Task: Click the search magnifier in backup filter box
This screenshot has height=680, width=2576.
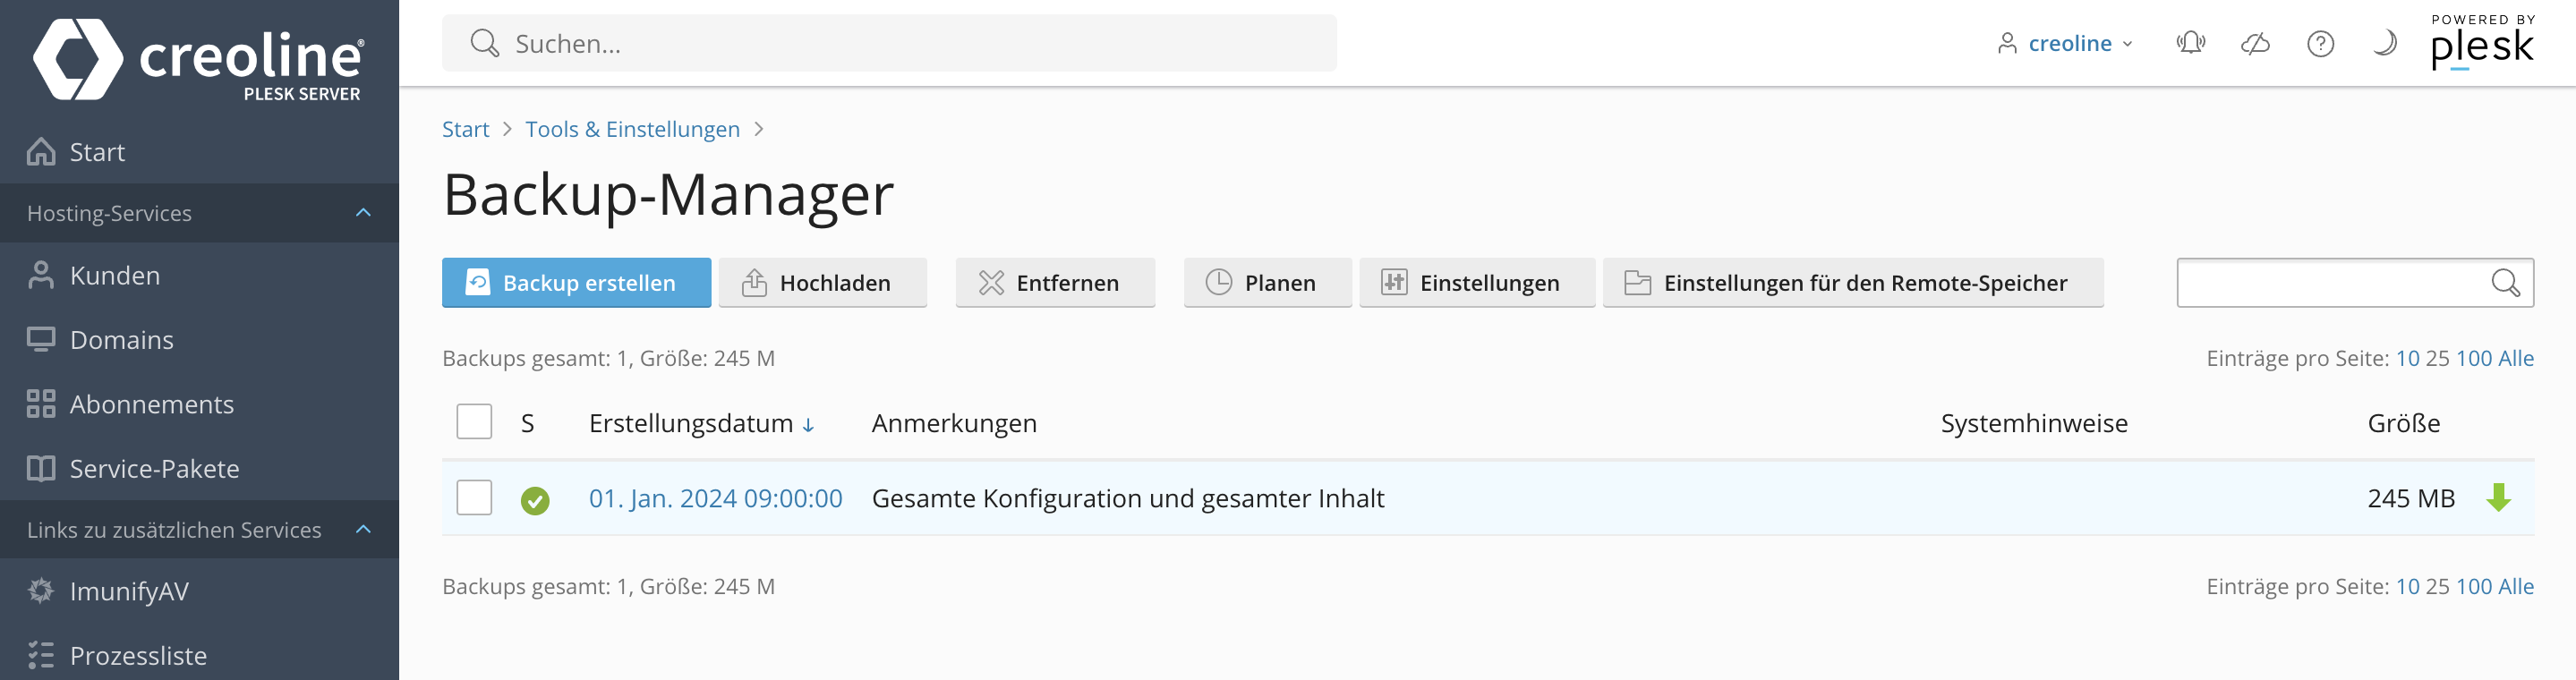Action: 2505,283
